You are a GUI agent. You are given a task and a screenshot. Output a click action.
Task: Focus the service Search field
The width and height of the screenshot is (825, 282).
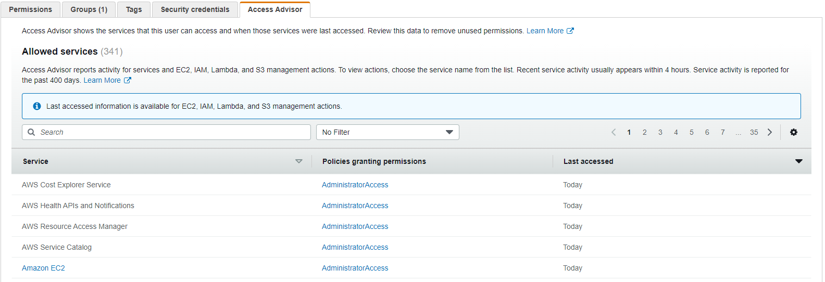coord(166,132)
